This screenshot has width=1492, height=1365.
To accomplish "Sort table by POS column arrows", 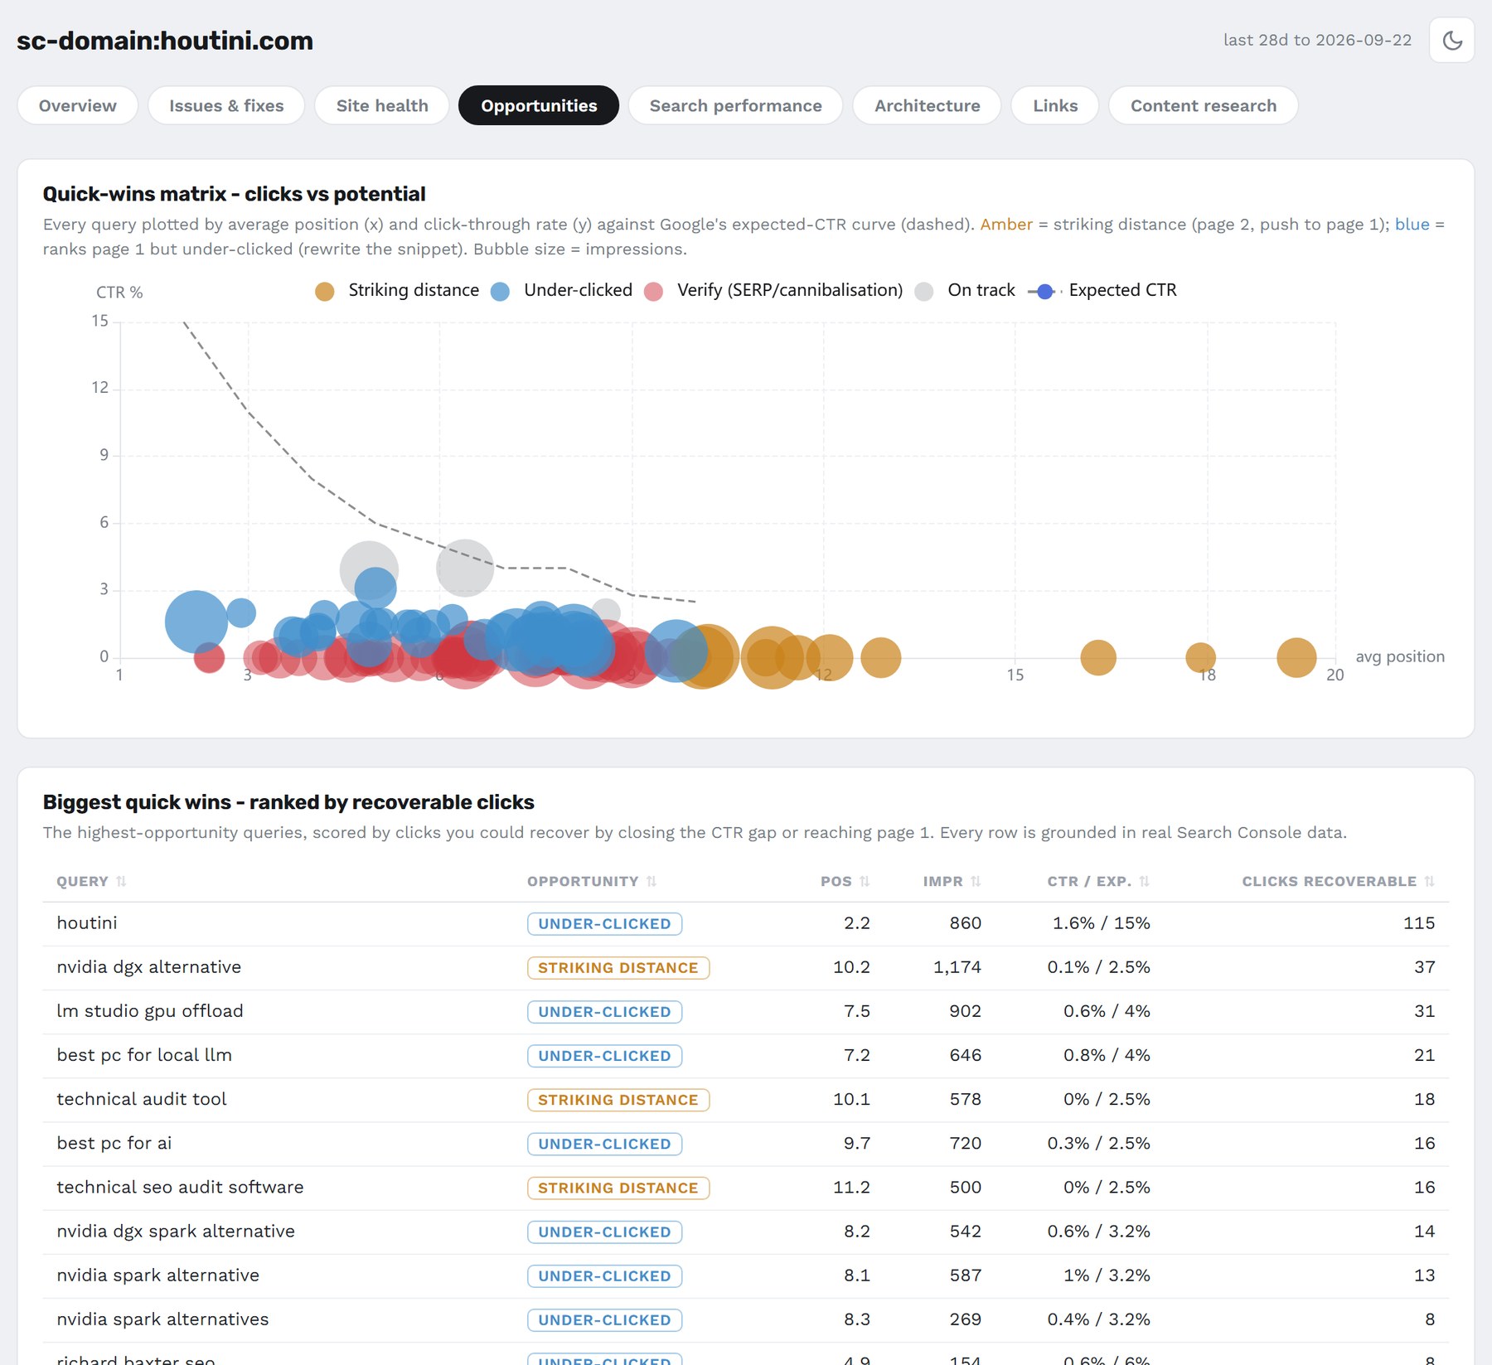I will tap(865, 881).
